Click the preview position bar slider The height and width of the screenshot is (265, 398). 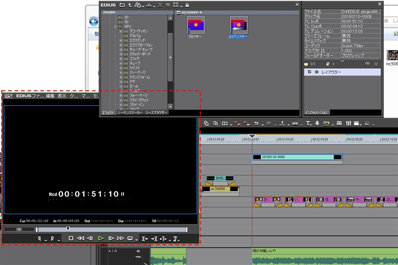tap(68, 229)
